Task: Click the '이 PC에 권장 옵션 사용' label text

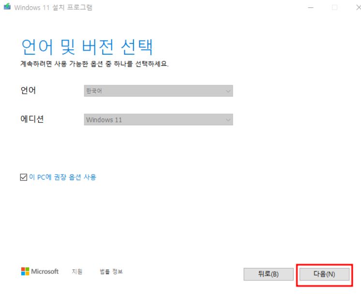Action: pos(62,177)
